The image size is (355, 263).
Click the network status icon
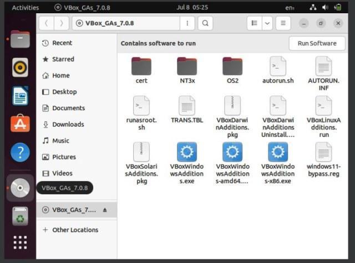pyautogui.click(x=313, y=8)
